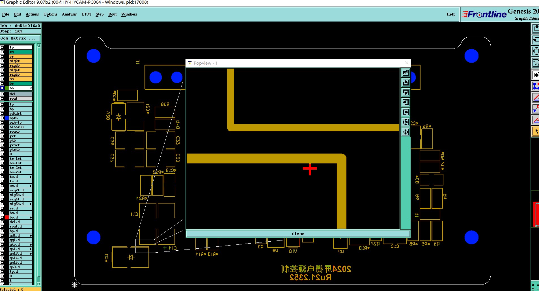The height and width of the screenshot is (291, 539).
Task: Toggle checkbox for layer mpth
Action: (2, 118)
